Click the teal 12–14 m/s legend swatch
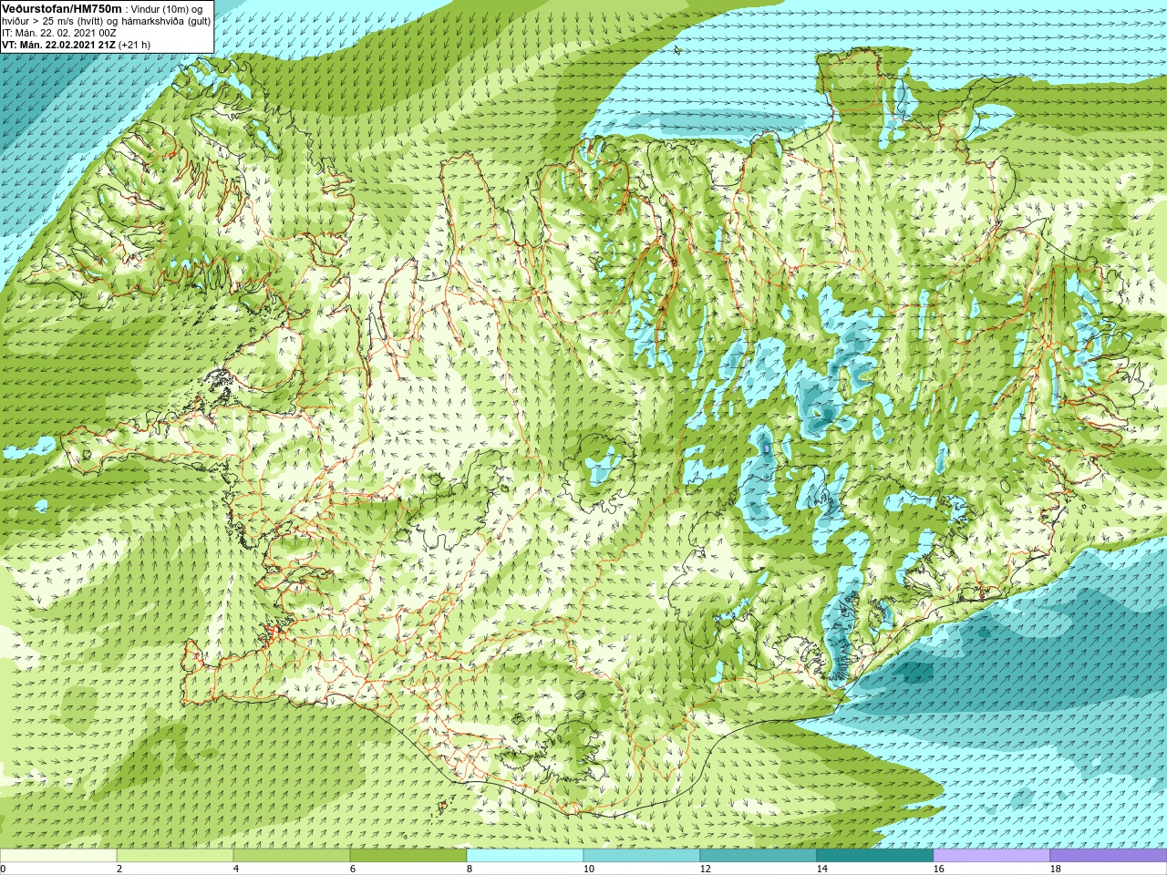 759,856
